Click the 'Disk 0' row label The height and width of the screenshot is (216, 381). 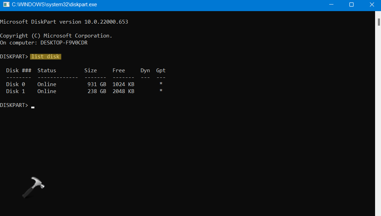pos(16,84)
